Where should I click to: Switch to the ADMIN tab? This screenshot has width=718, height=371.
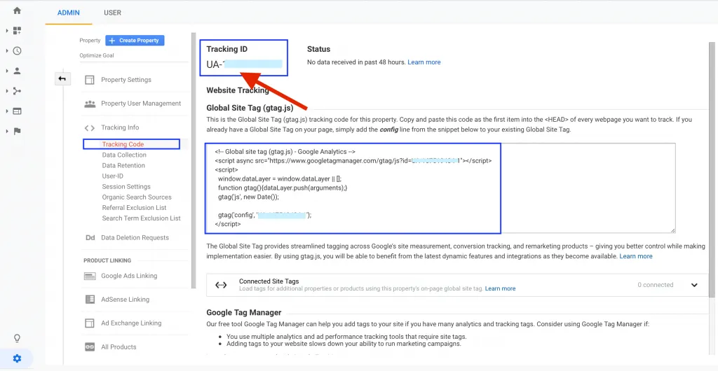(69, 13)
